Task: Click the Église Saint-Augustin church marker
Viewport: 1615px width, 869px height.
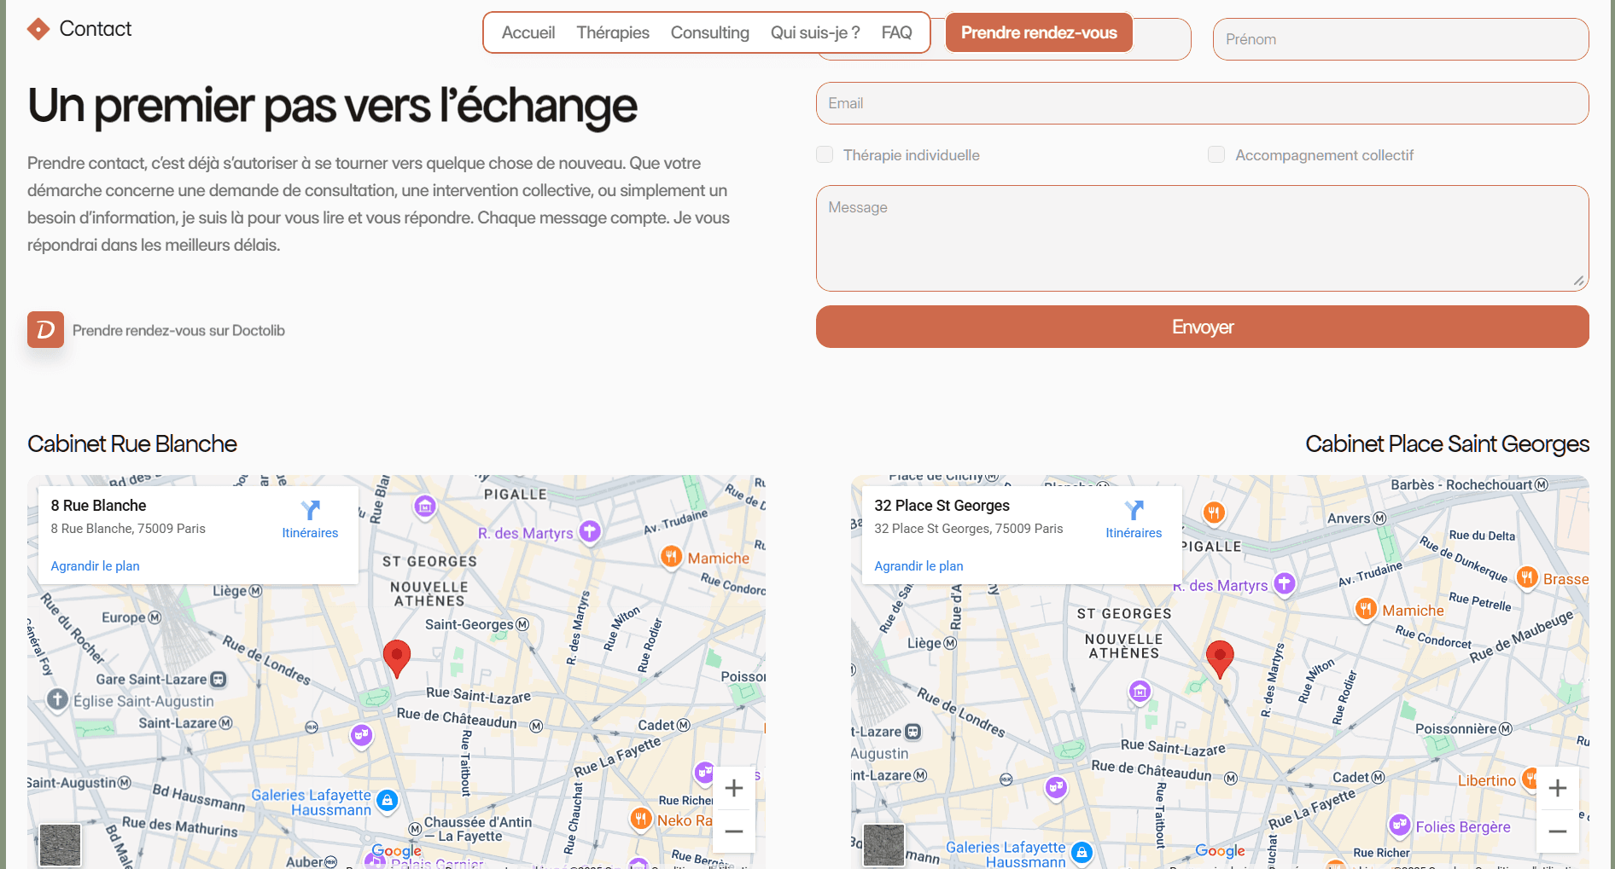Action: (57, 700)
